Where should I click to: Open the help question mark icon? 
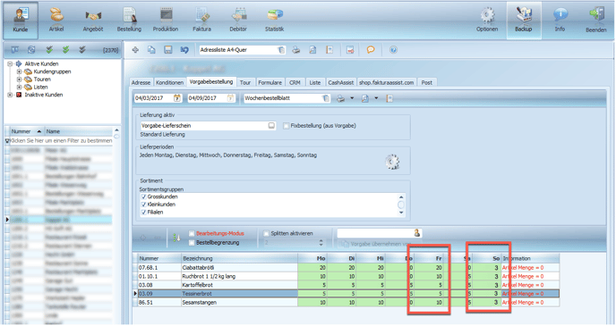coord(393,50)
